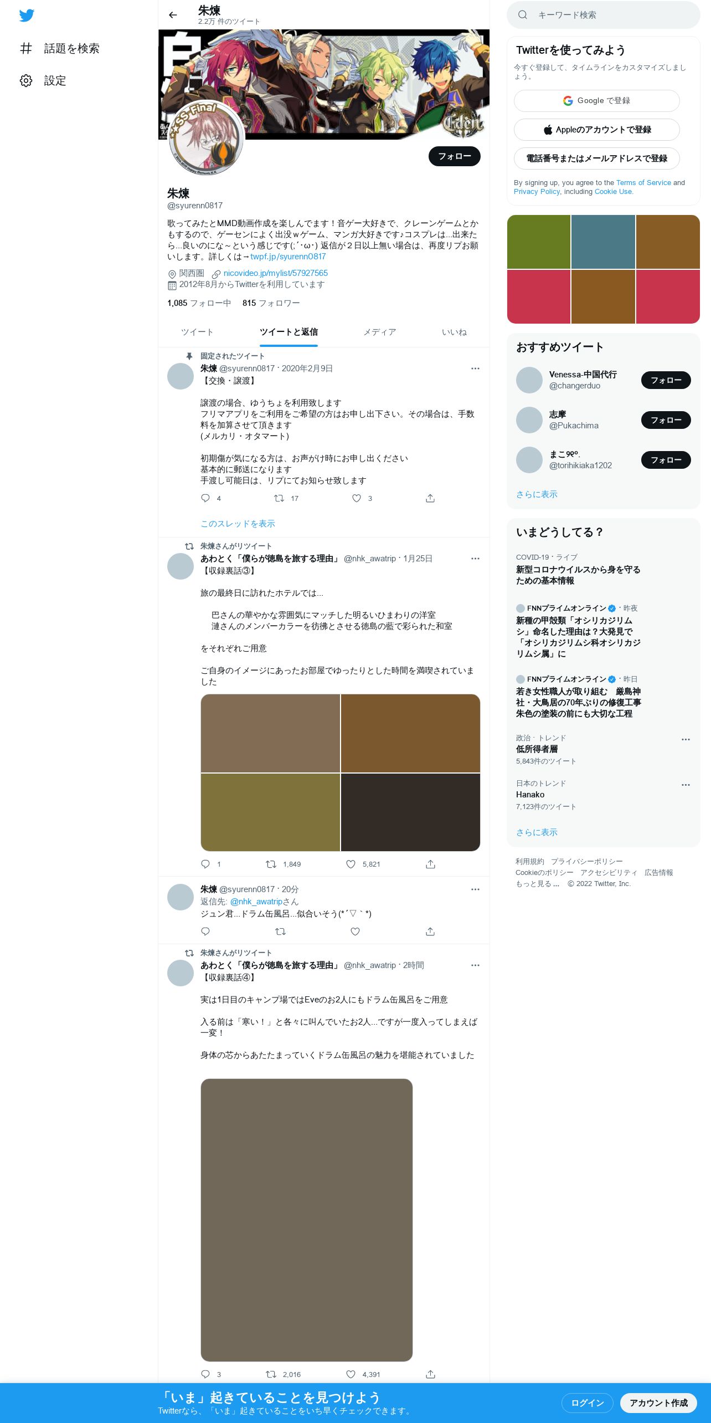Viewport: 711px width, 1423px height.
Task: Share the ジュン君 ドラム缶風呂 tweet
Action: pyautogui.click(x=430, y=931)
